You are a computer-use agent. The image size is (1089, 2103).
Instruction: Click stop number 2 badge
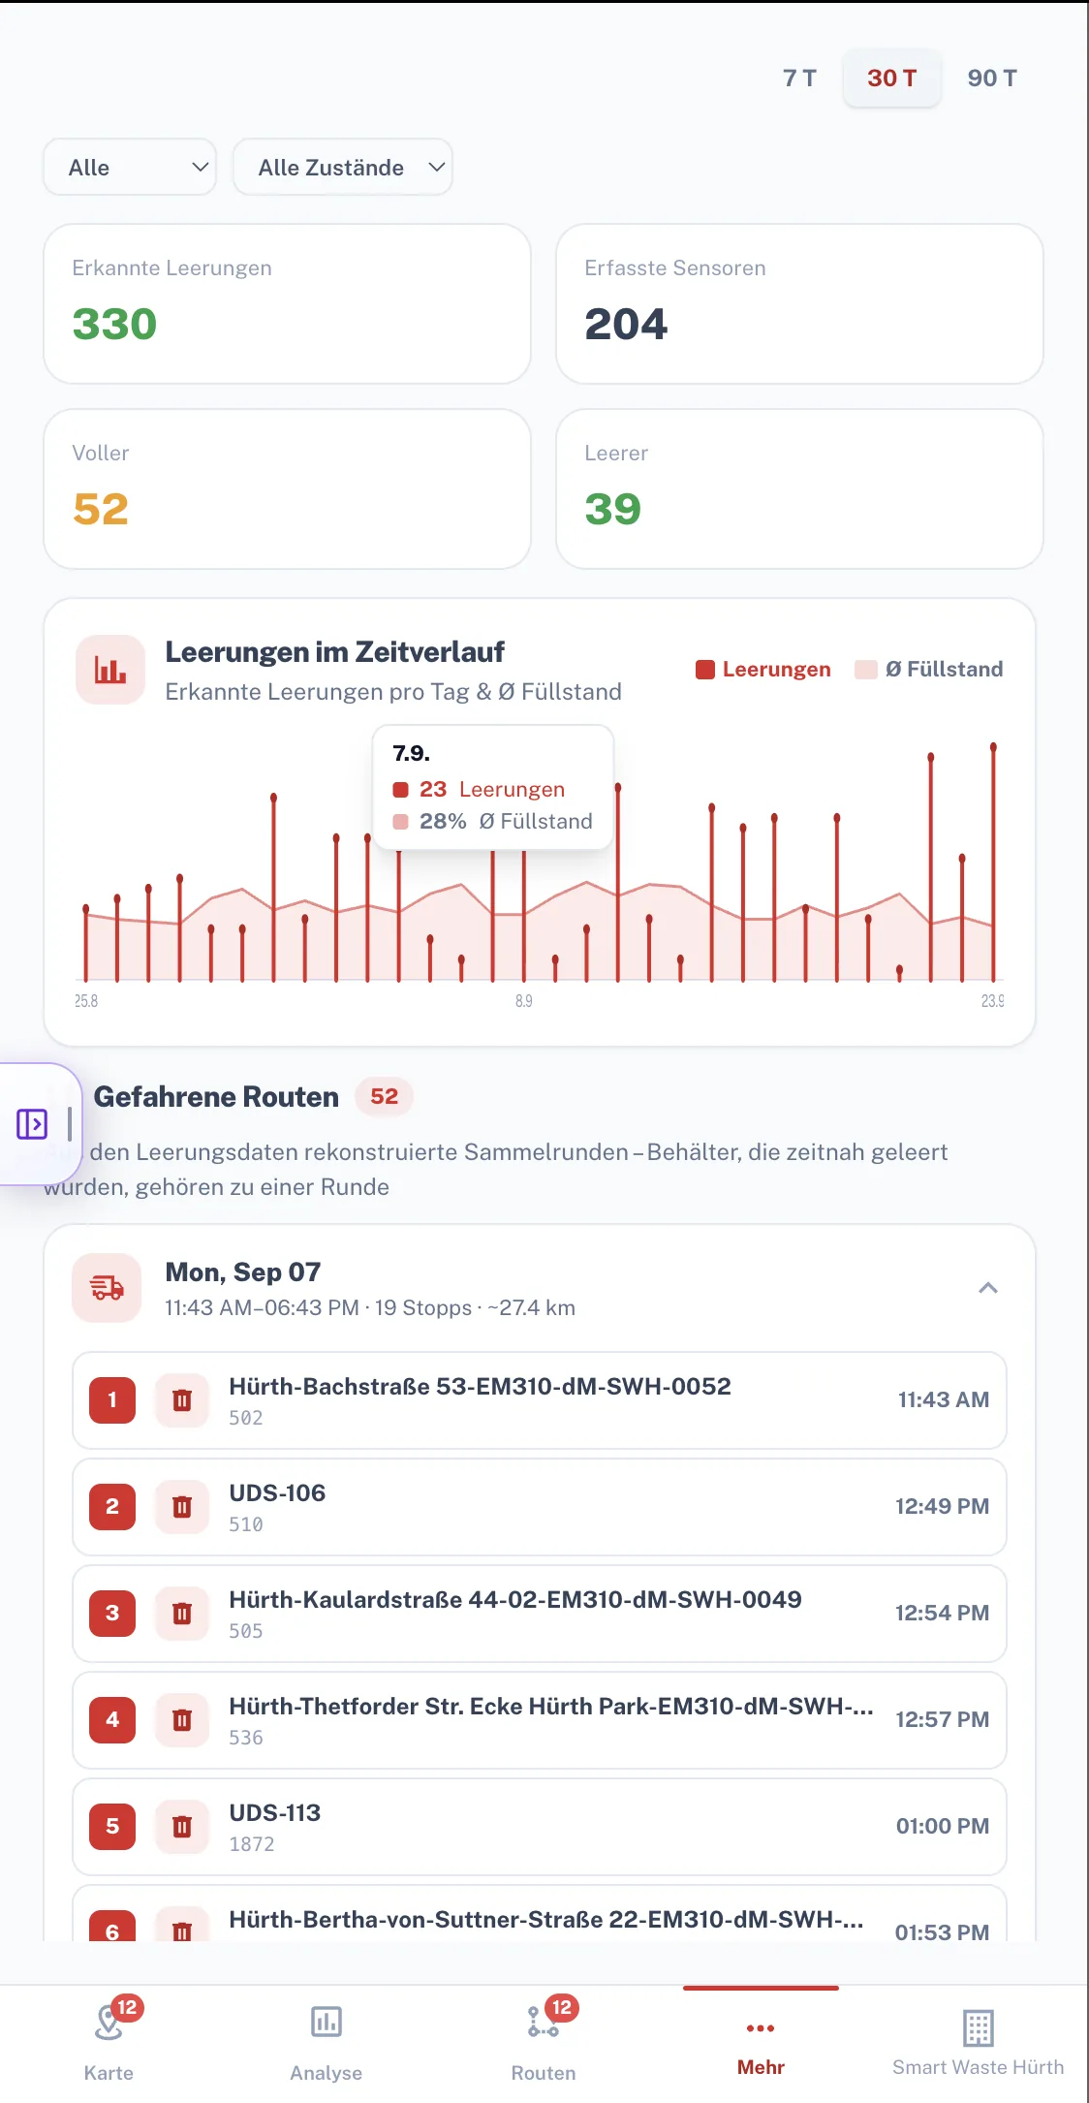tap(112, 1506)
